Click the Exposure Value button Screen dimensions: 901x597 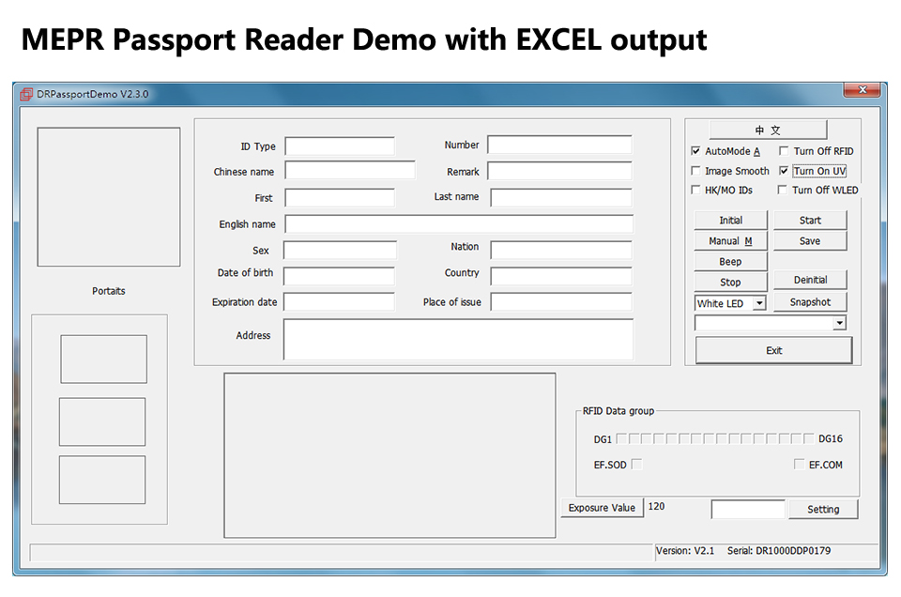602,508
